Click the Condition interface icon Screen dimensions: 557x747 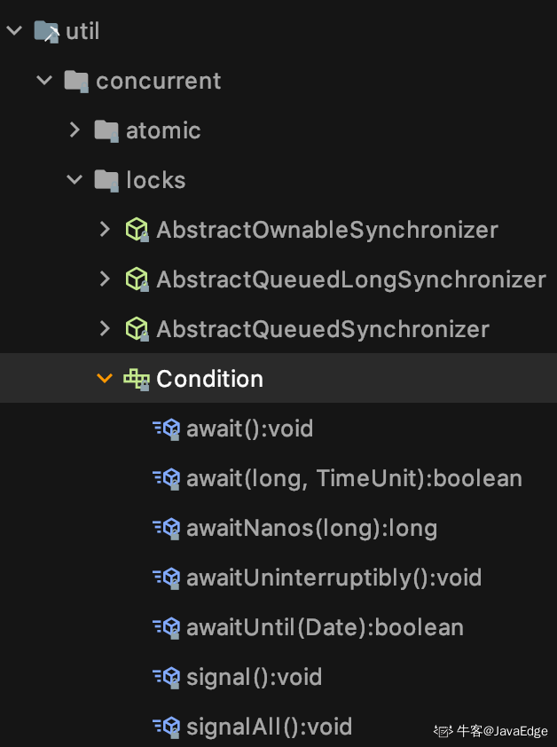137,378
